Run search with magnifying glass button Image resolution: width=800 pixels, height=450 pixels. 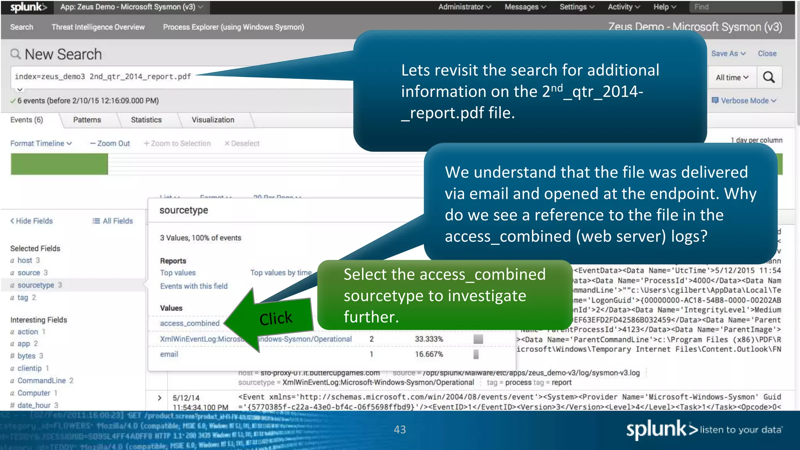click(x=769, y=77)
